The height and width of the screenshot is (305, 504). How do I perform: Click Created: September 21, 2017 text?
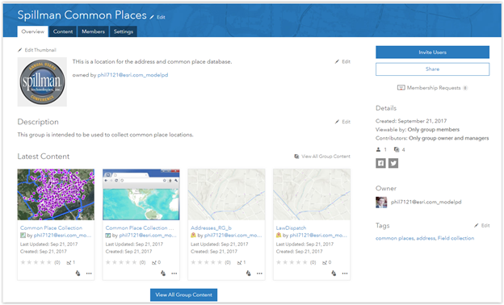point(411,121)
